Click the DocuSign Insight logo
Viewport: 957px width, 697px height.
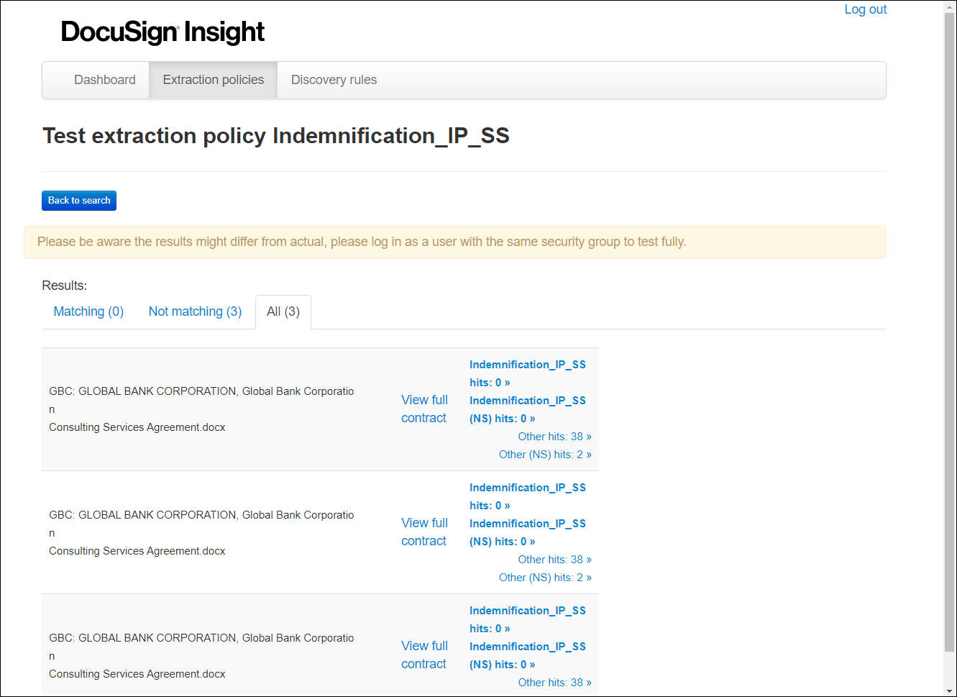tap(162, 32)
